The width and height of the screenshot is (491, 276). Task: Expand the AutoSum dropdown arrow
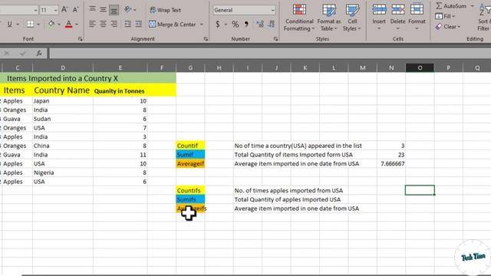473,6
